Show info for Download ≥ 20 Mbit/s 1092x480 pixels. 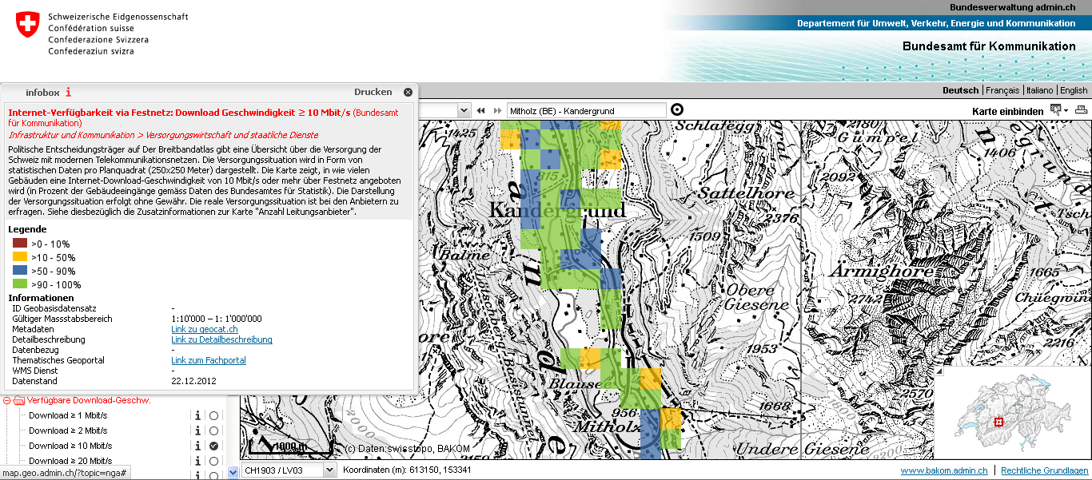197,461
